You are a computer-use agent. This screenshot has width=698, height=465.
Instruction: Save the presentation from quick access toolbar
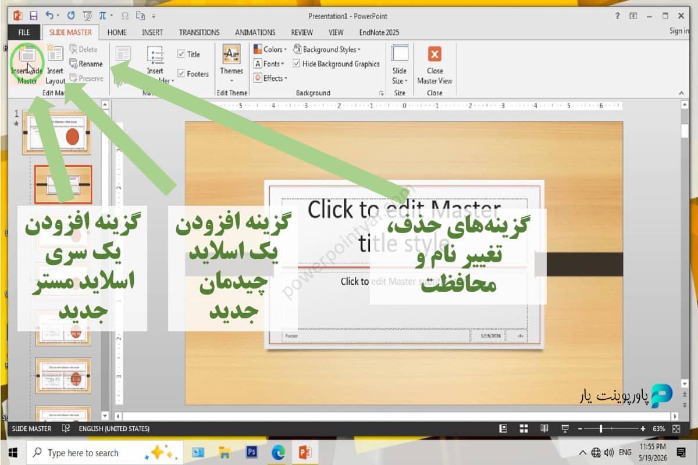pos(33,16)
